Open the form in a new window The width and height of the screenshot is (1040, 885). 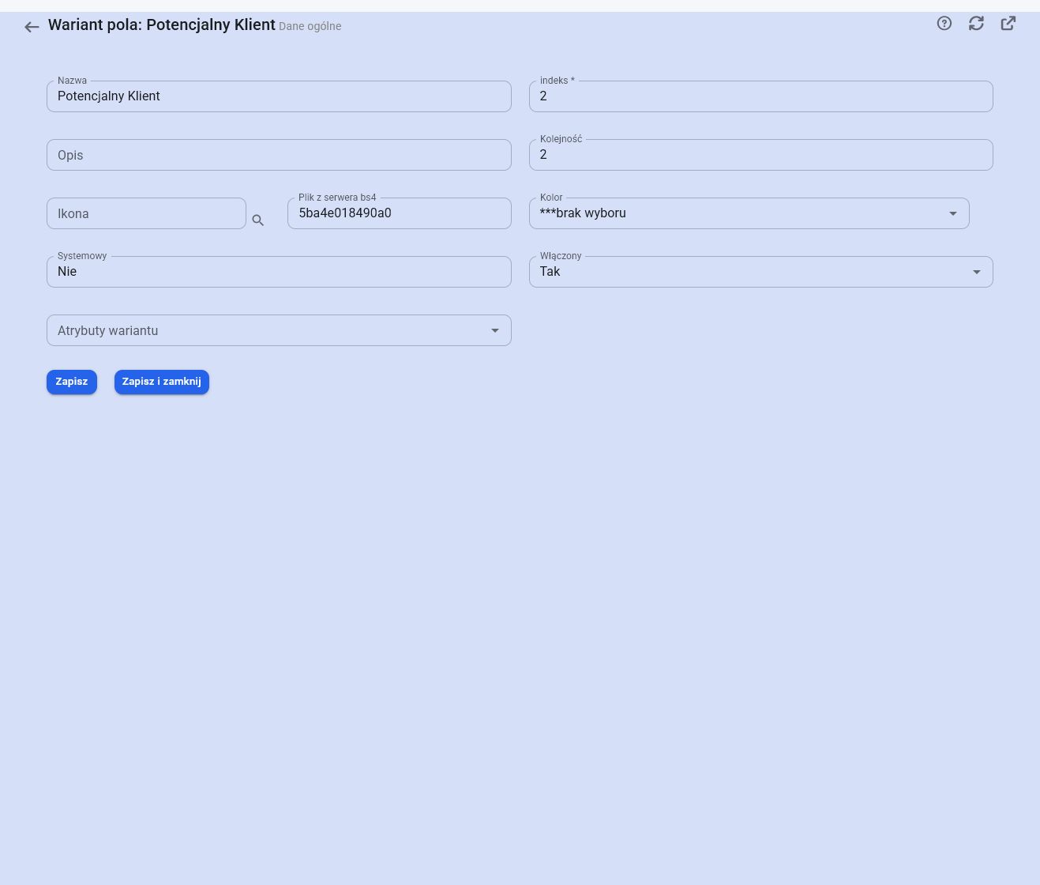click(1008, 24)
